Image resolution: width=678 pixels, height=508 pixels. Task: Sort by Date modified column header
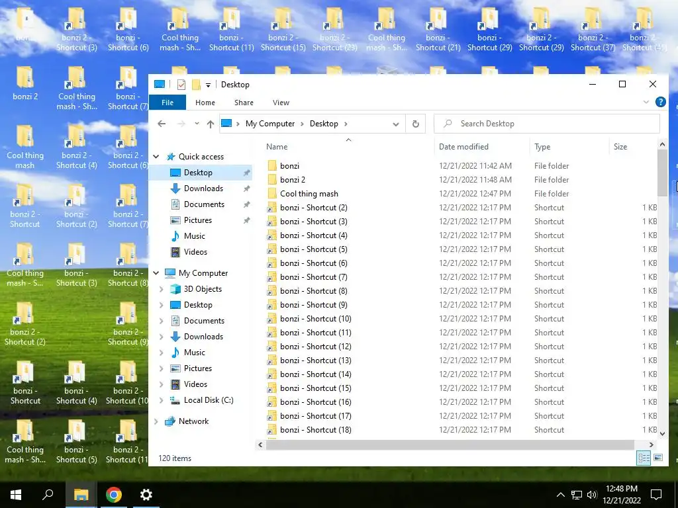463,147
